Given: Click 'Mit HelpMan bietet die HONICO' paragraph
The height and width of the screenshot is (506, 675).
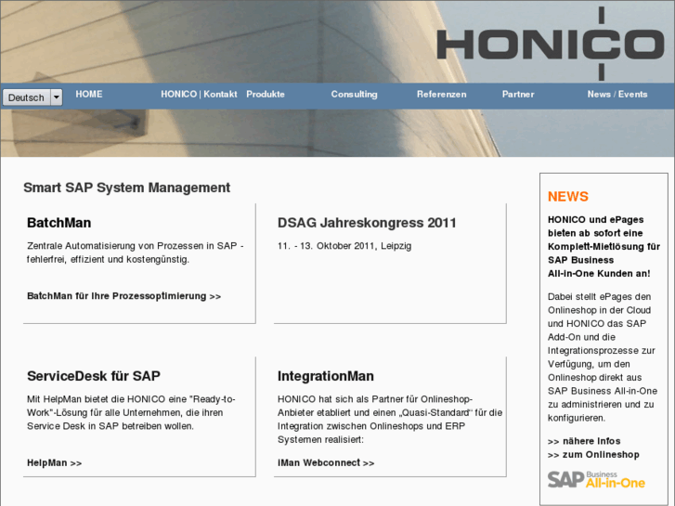Looking at the screenshot, I should pyautogui.click(x=131, y=412).
